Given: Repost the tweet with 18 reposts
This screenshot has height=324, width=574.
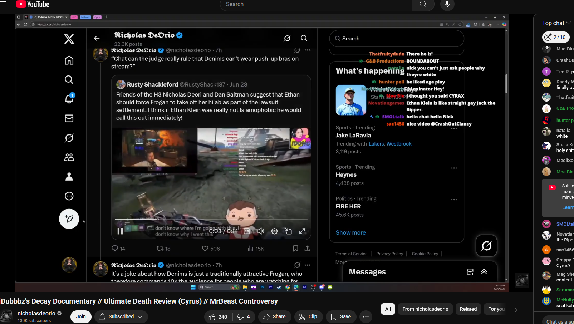Looking at the screenshot, I should click(163, 249).
